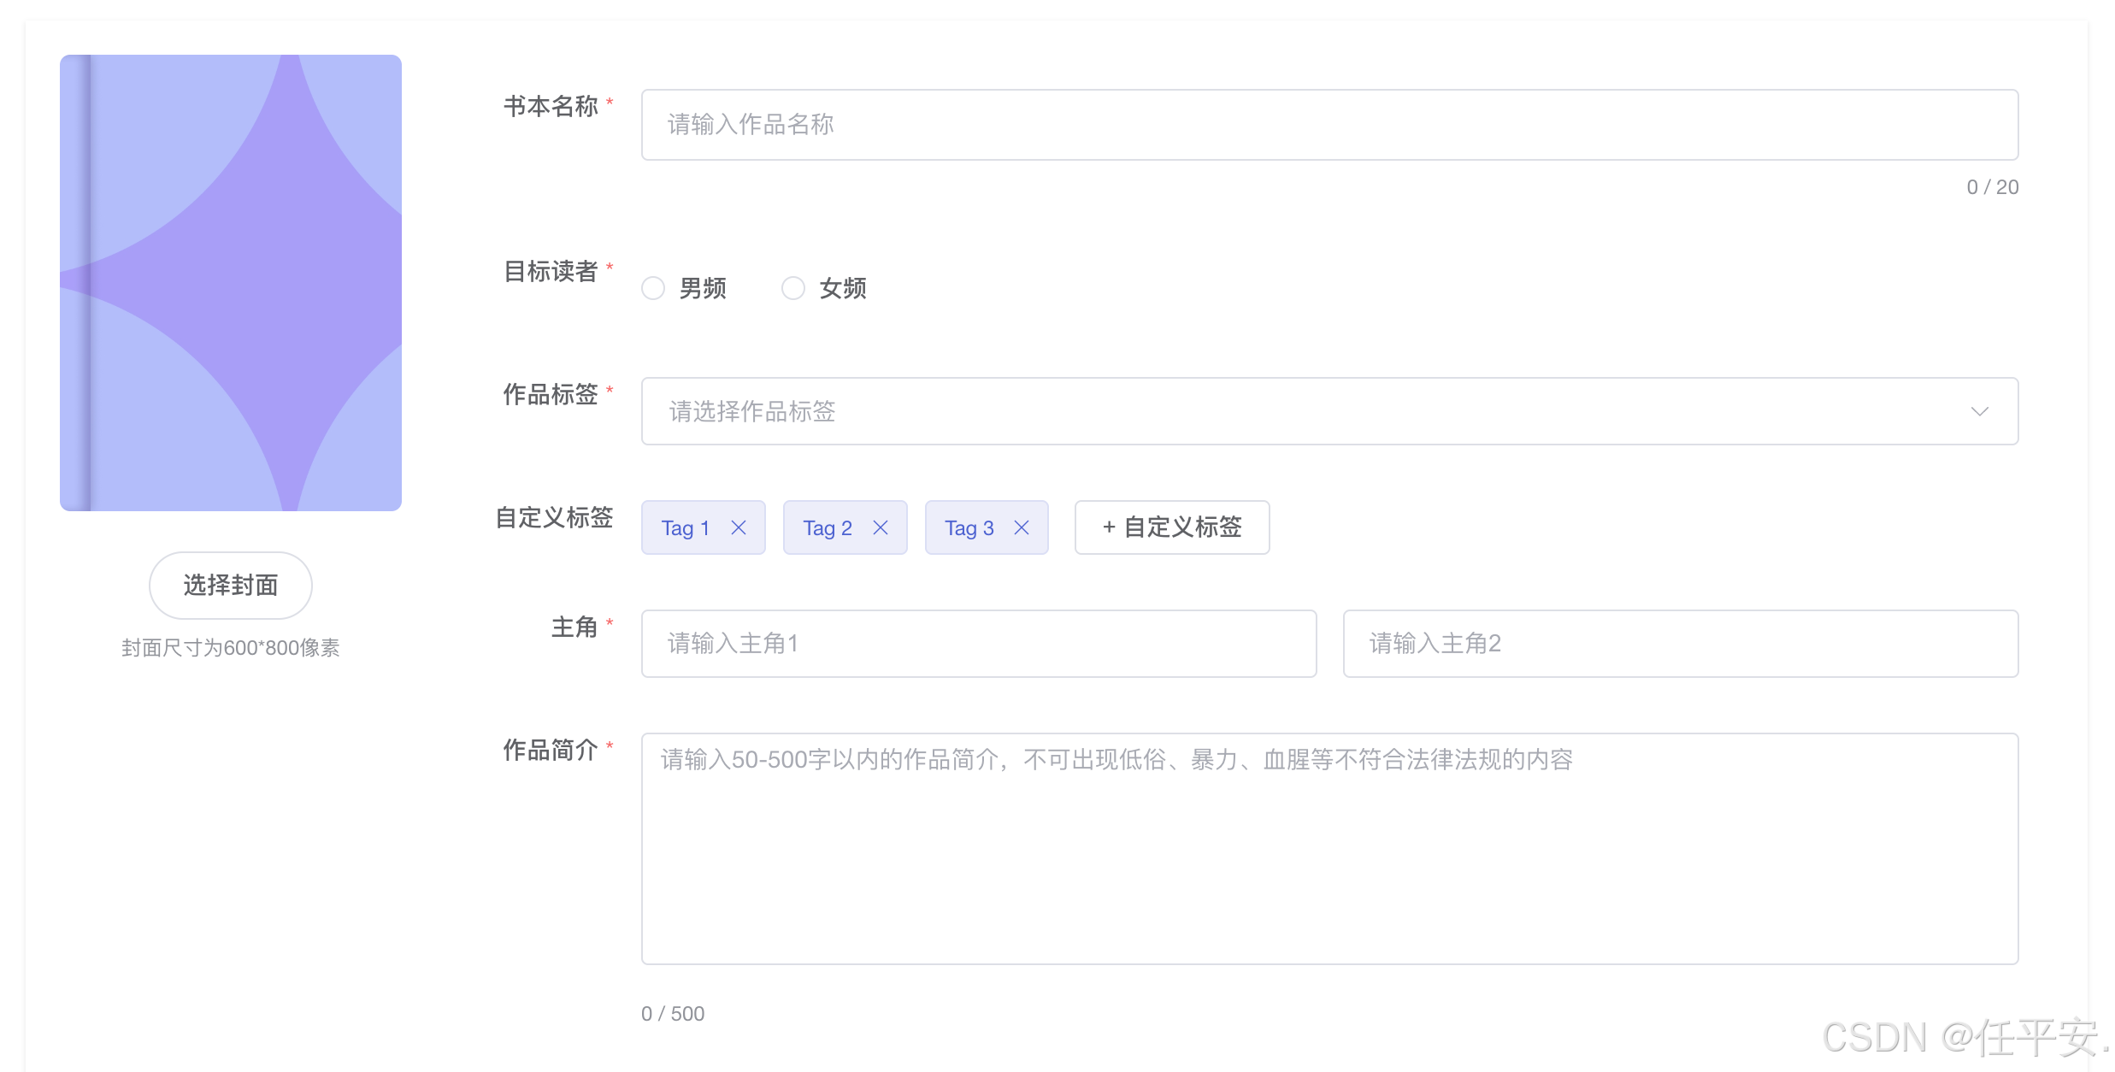This screenshot has height=1072, width=2115.
Task: Select the 女频 radio button
Action: click(793, 288)
